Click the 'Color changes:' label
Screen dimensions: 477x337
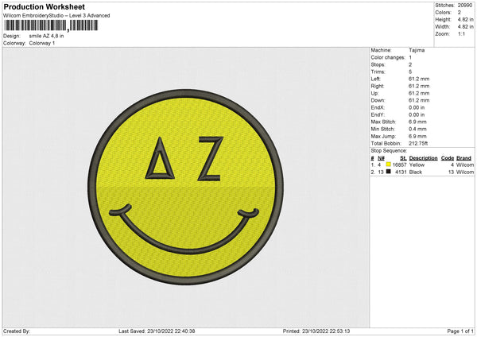click(388, 57)
